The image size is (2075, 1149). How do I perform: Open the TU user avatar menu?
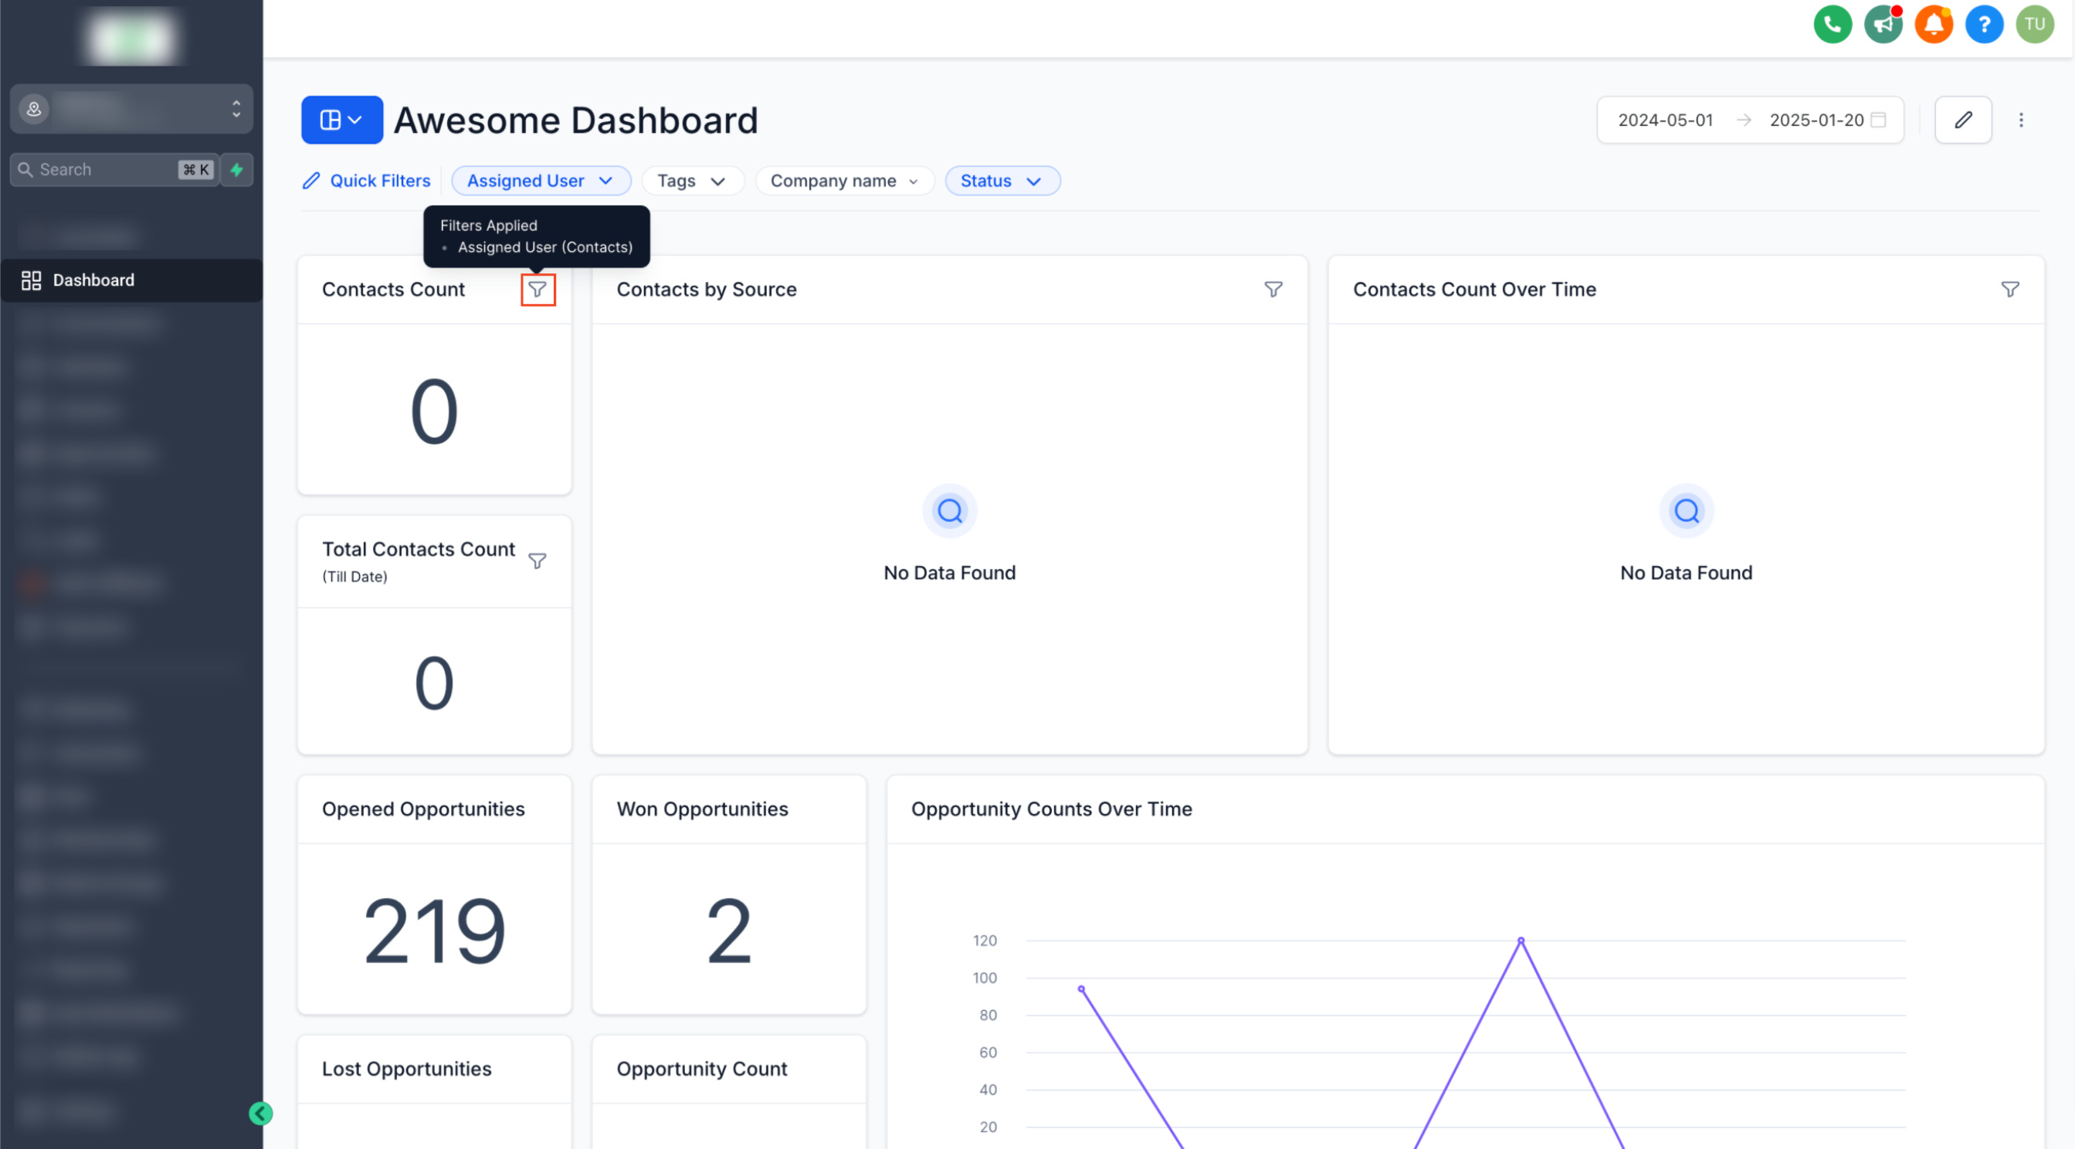tap(2034, 24)
